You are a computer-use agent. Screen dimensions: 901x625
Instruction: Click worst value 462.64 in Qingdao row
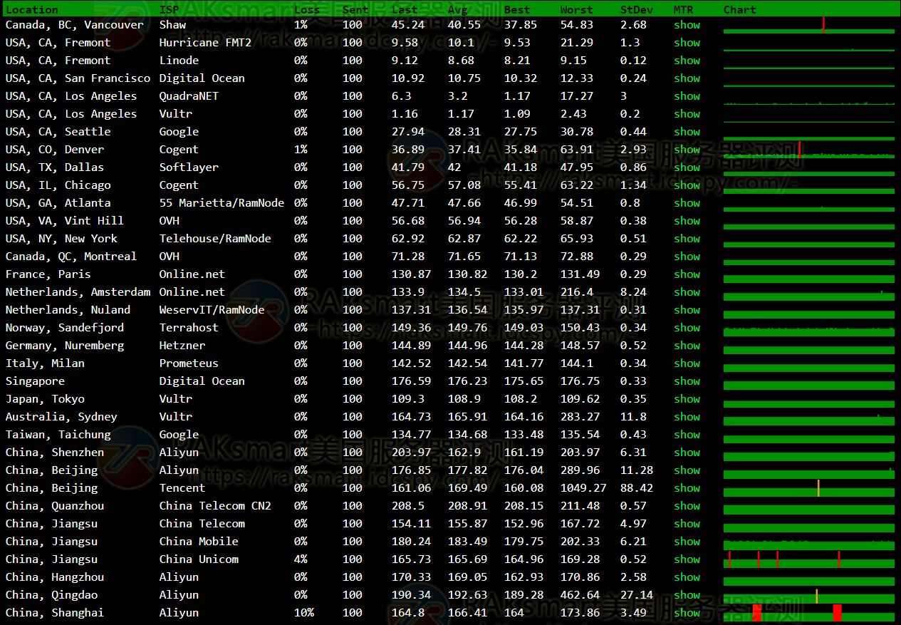pos(580,595)
